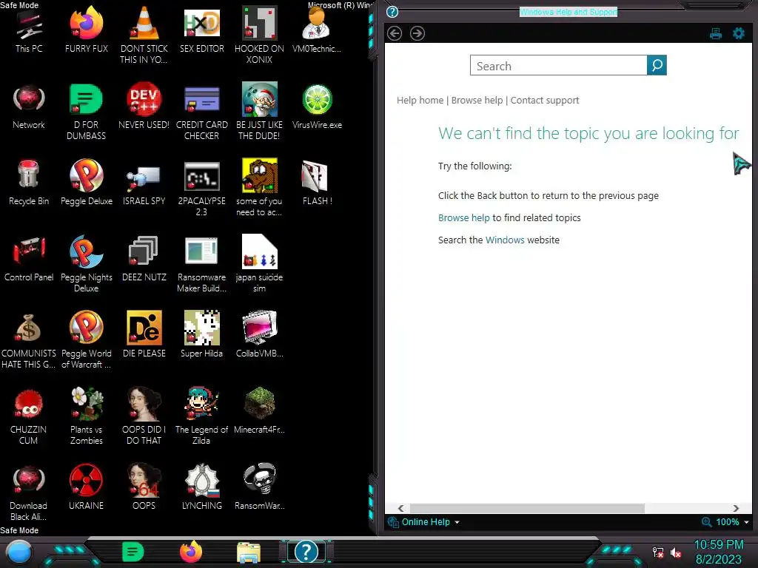Viewport: 758px width, 568px height.
Task: Expand the Online Help dropdown
Action: pos(424,522)
